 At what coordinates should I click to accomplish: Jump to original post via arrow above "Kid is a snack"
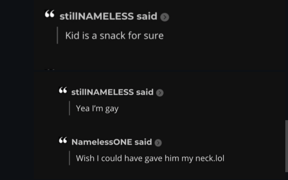(x=165, y=17)
